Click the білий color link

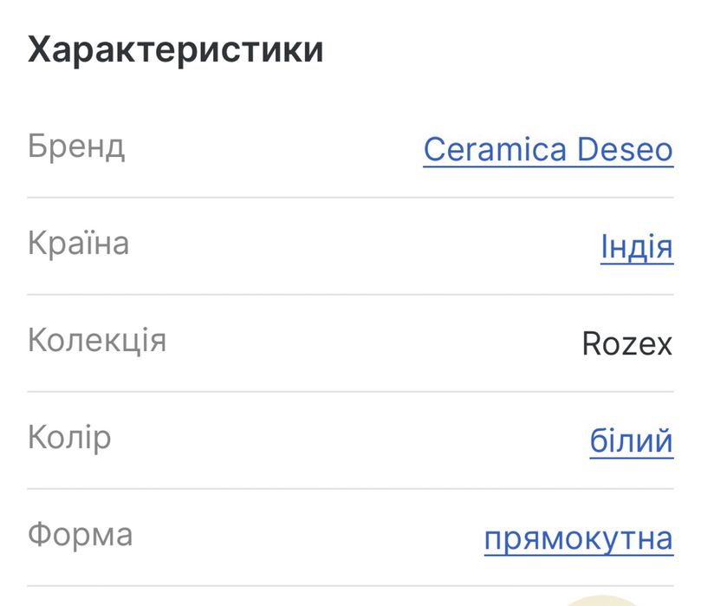point(631,441)
